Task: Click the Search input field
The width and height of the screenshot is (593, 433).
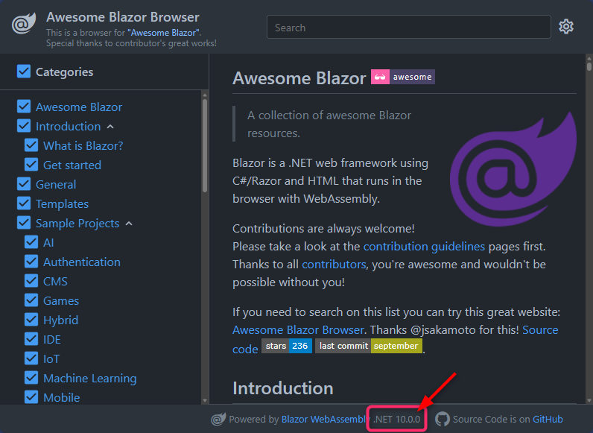Action: coord(409,27)
